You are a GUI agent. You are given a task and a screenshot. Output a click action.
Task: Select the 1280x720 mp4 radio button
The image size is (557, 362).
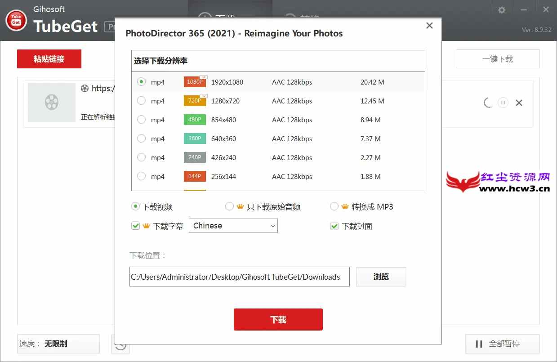[x=142, y=101]
